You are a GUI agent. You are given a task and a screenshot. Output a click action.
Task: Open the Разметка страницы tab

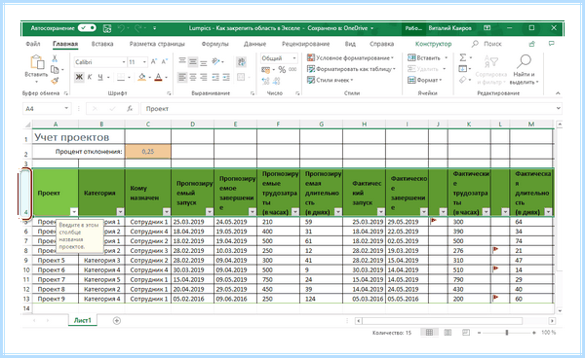[157, 44]
